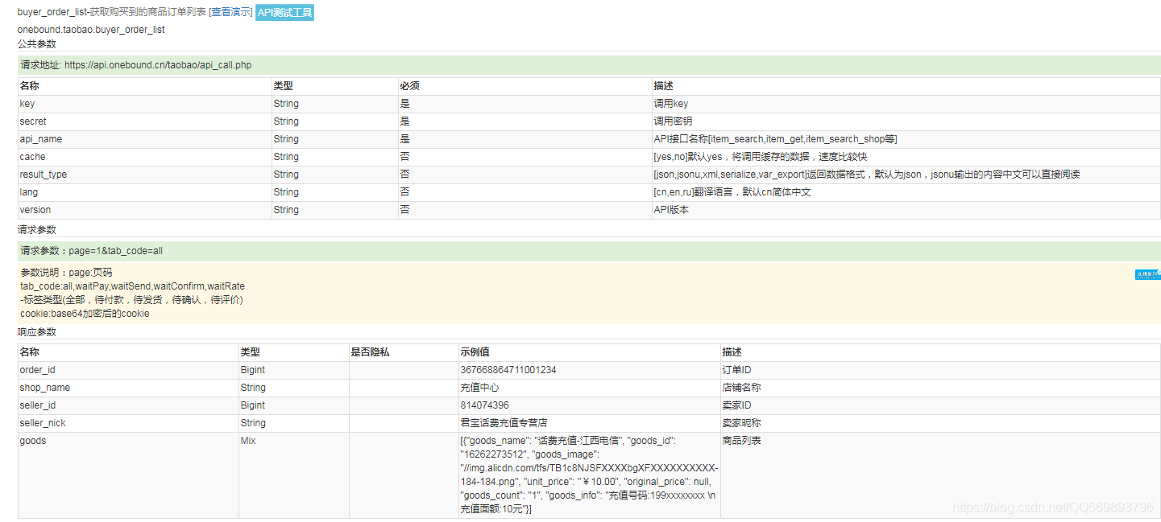Select the 'key' parameter name cell
The height and width of the screenshot is (522, 1161).
click(x=144, y=104)
